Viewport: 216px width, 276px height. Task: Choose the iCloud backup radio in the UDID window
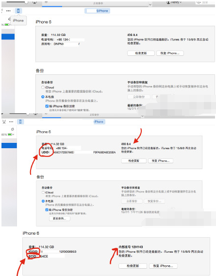pos(43,192)
